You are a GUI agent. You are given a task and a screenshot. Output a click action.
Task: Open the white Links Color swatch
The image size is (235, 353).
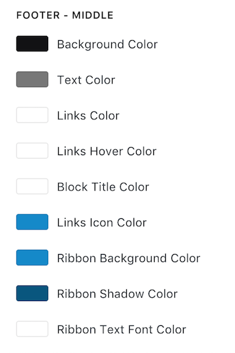click(x=32, y=115)
